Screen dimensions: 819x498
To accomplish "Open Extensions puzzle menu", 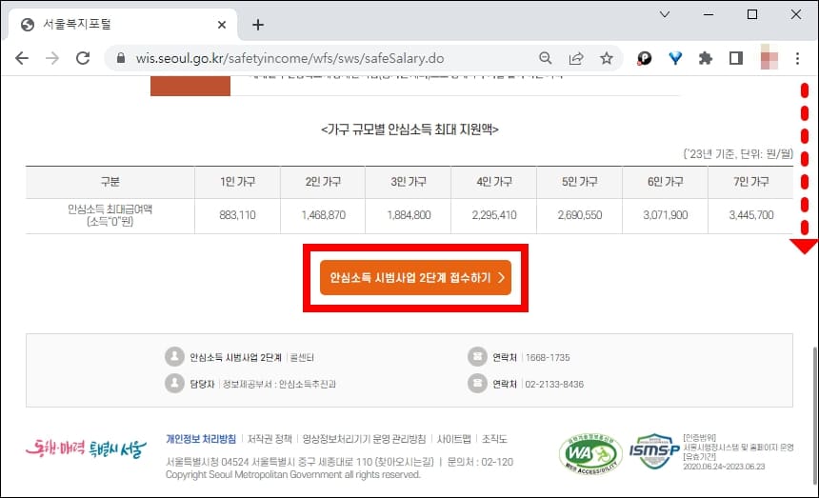I will click(x=706, y=58).
